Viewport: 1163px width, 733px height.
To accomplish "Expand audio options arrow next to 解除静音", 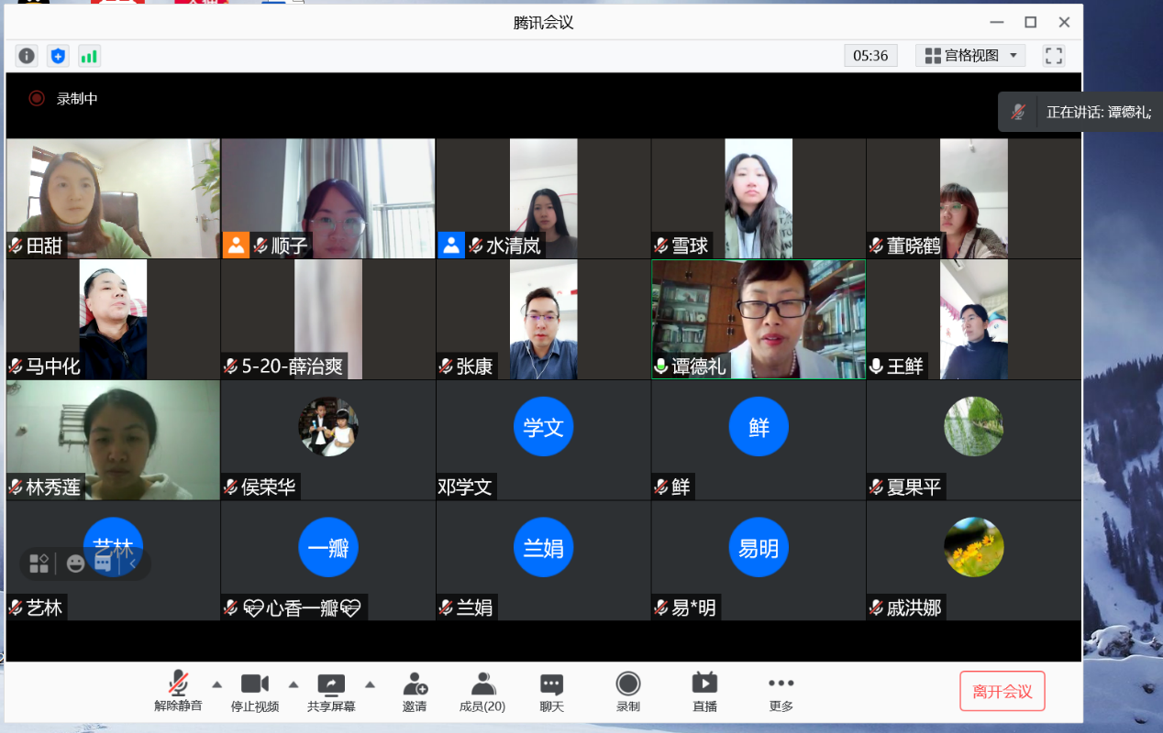I will pos(217,684).
